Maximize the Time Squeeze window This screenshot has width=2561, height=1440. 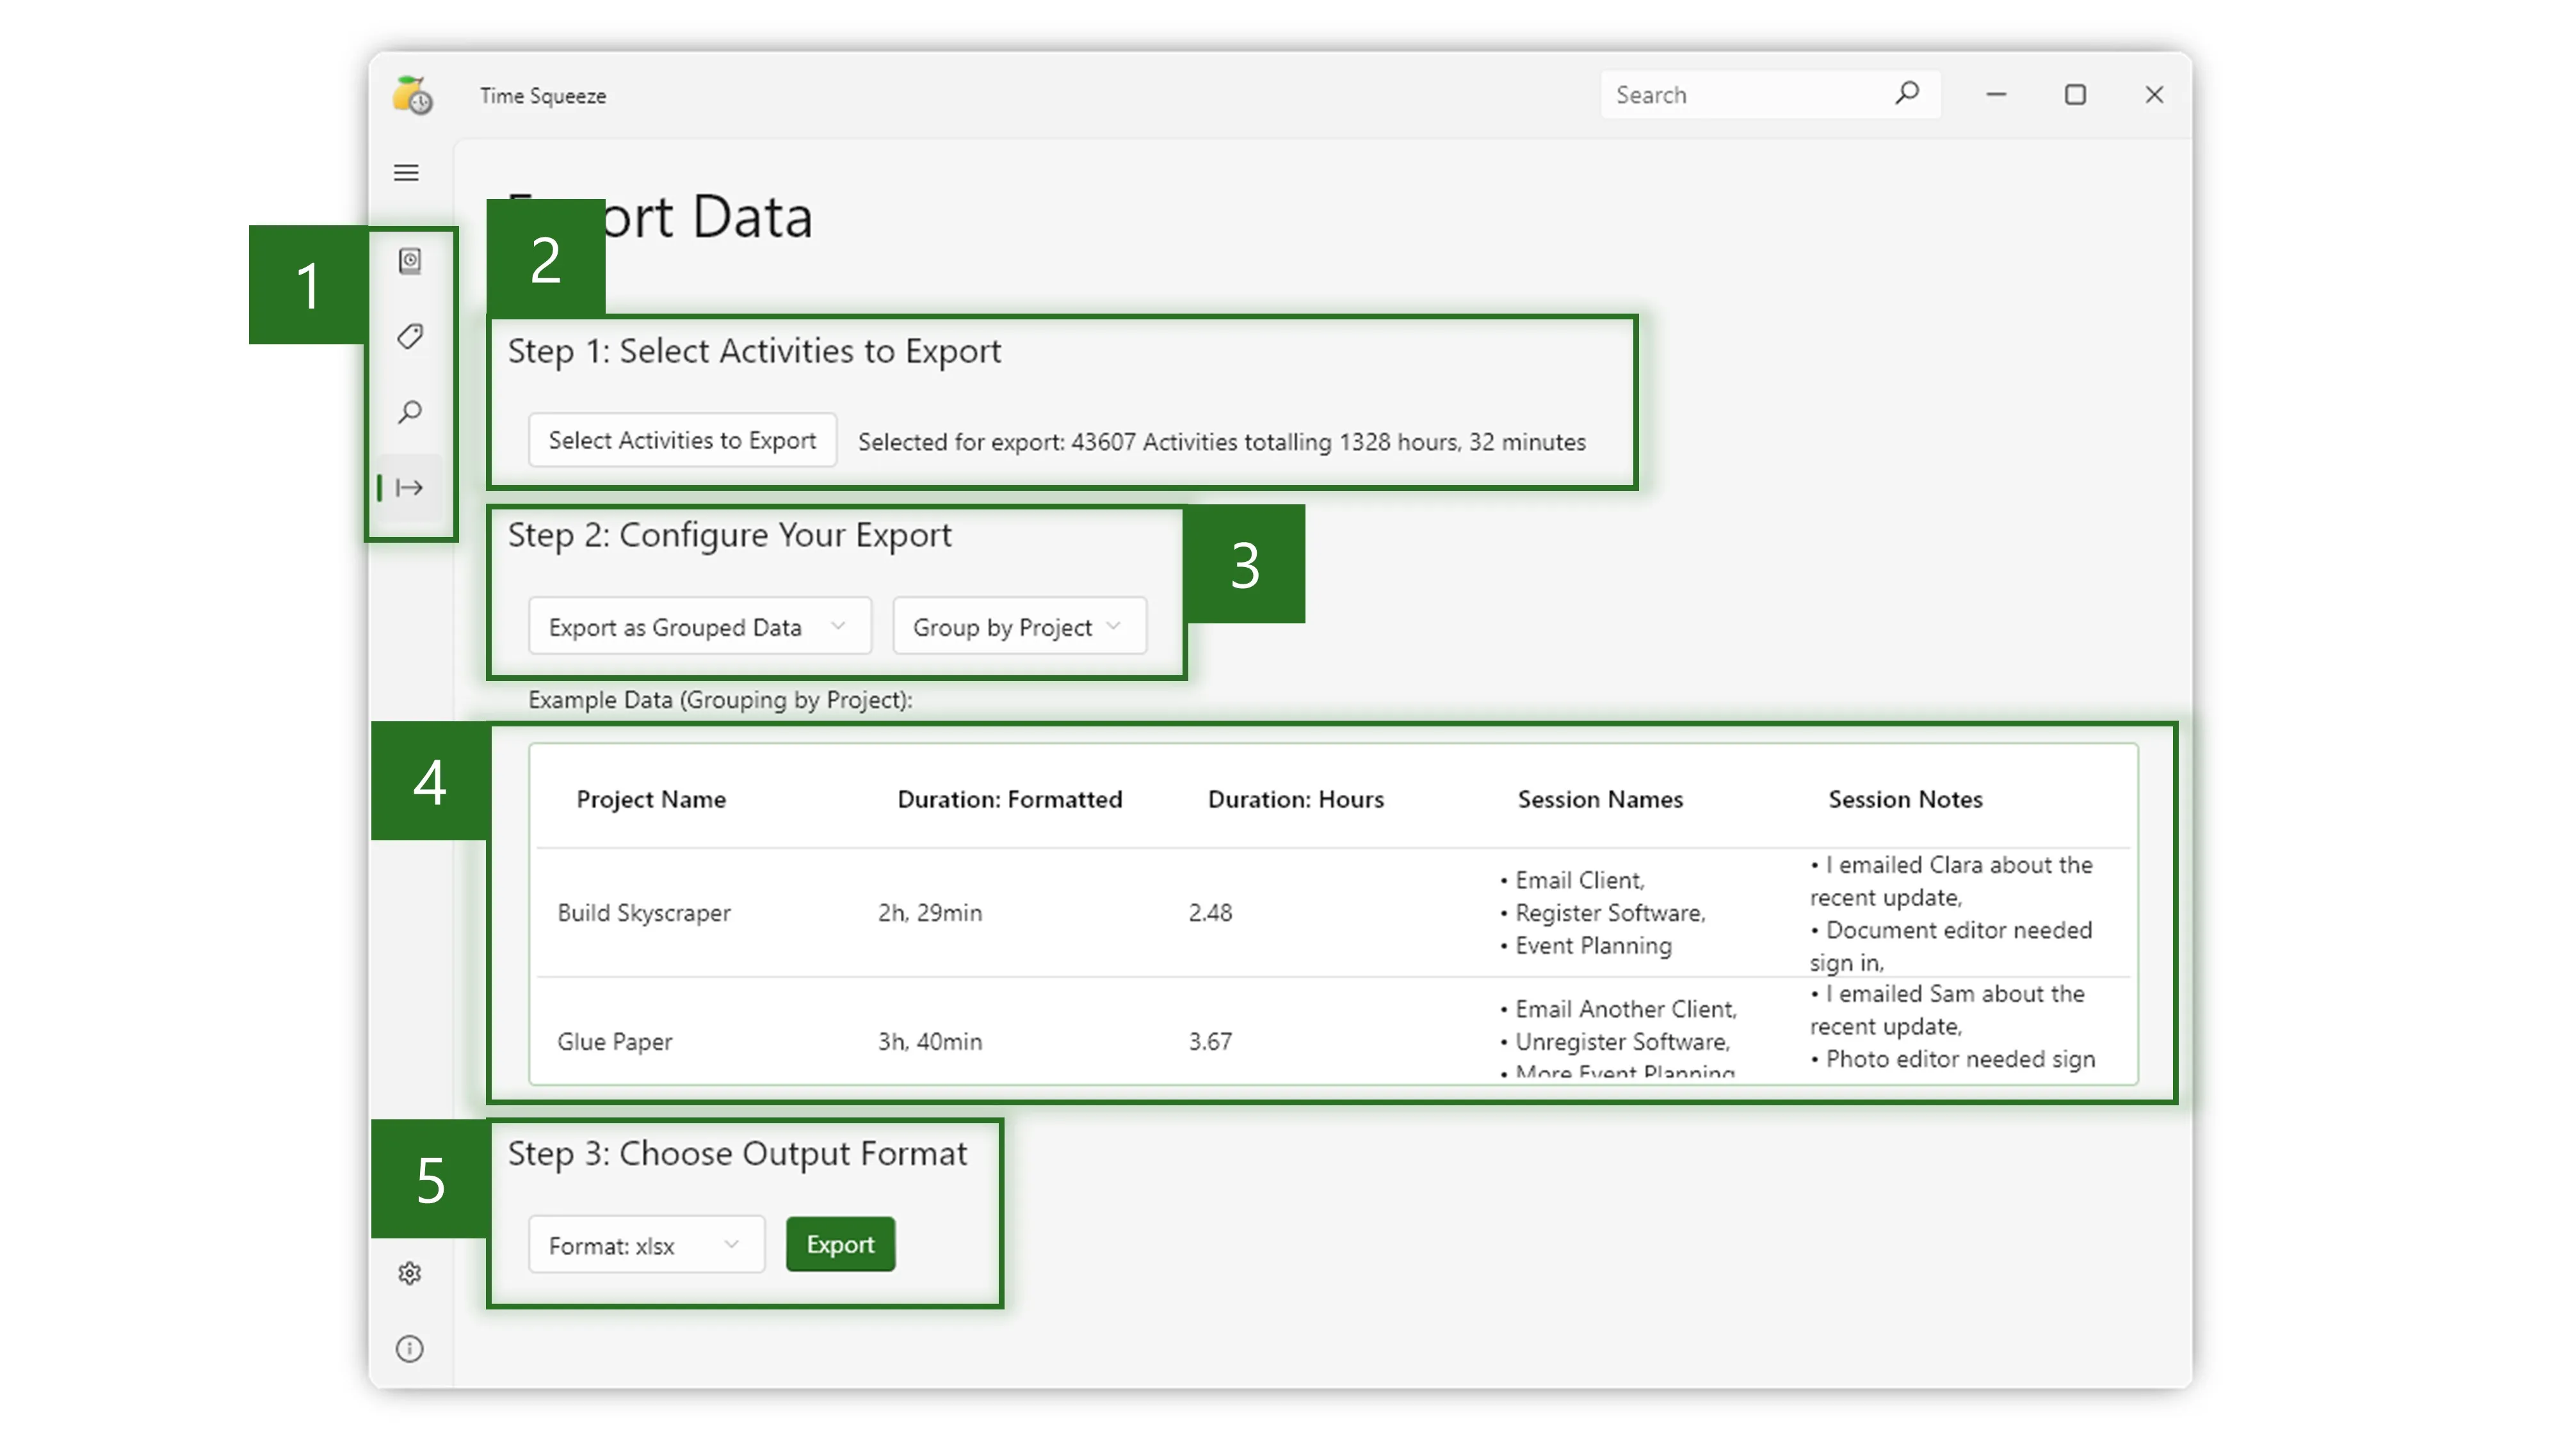point(2075,95)
